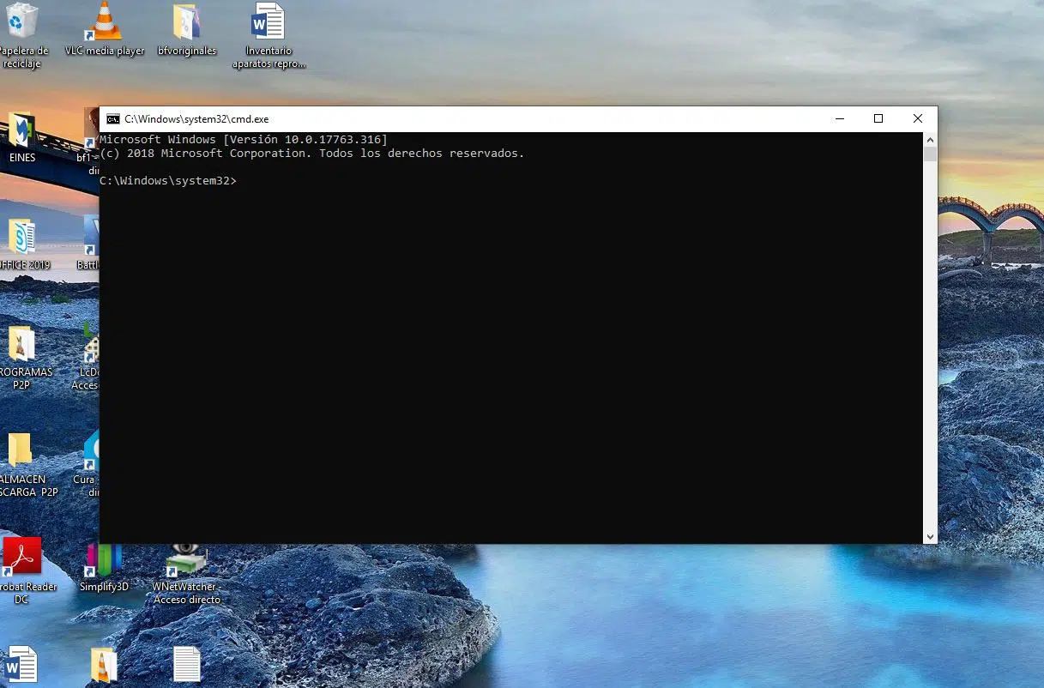Open the cmd.exe title bar system menu icon
Viewport: 1044px width, 688px height.
click(112, 119)
